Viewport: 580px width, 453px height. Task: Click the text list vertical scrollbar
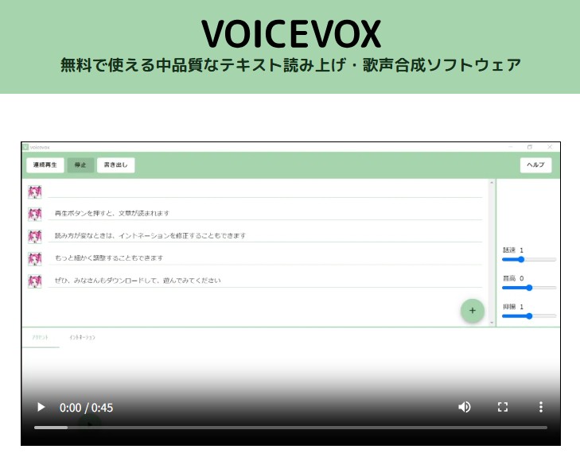click(492, 252)
